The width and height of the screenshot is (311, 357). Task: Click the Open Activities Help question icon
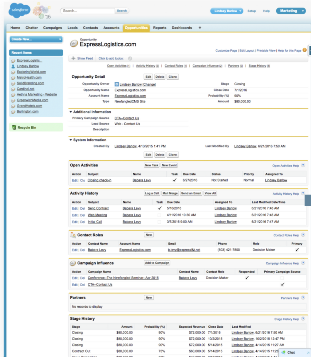[303, 165]
